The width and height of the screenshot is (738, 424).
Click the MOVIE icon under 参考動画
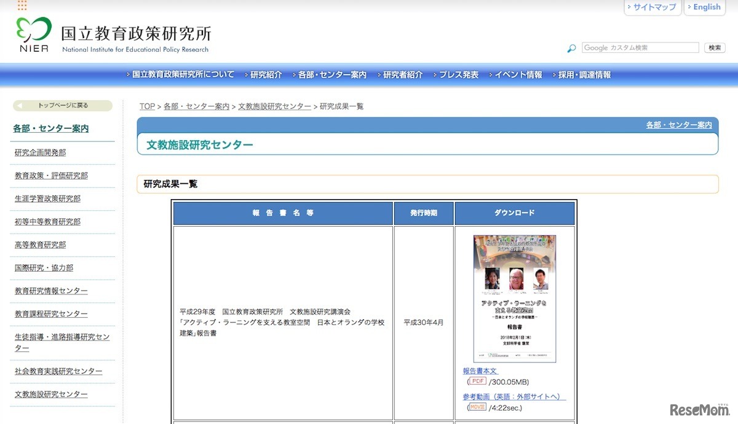point(478,406)
